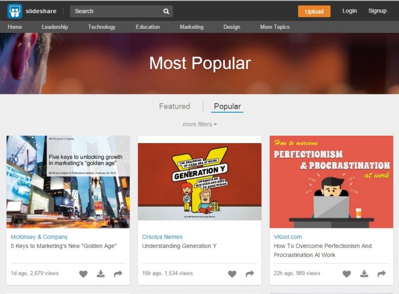The height and width of the screenshot is (294, 399).
Task: Open the Education topic
Action: pos(148,27)
